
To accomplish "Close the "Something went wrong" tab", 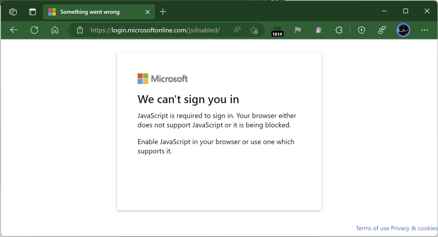I will tap(148, 12).
